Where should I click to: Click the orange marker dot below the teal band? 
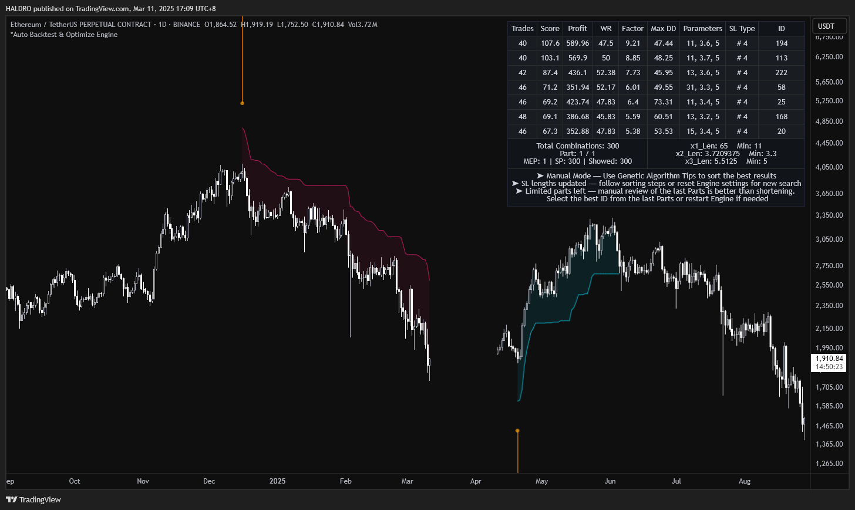coord(517,431)
